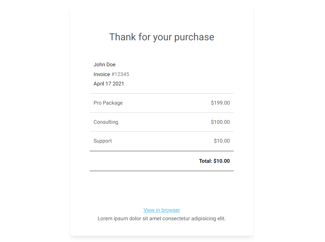Select the Consulting line item
This screenshot has width=325, height=242.
click(x=106, y=122)
